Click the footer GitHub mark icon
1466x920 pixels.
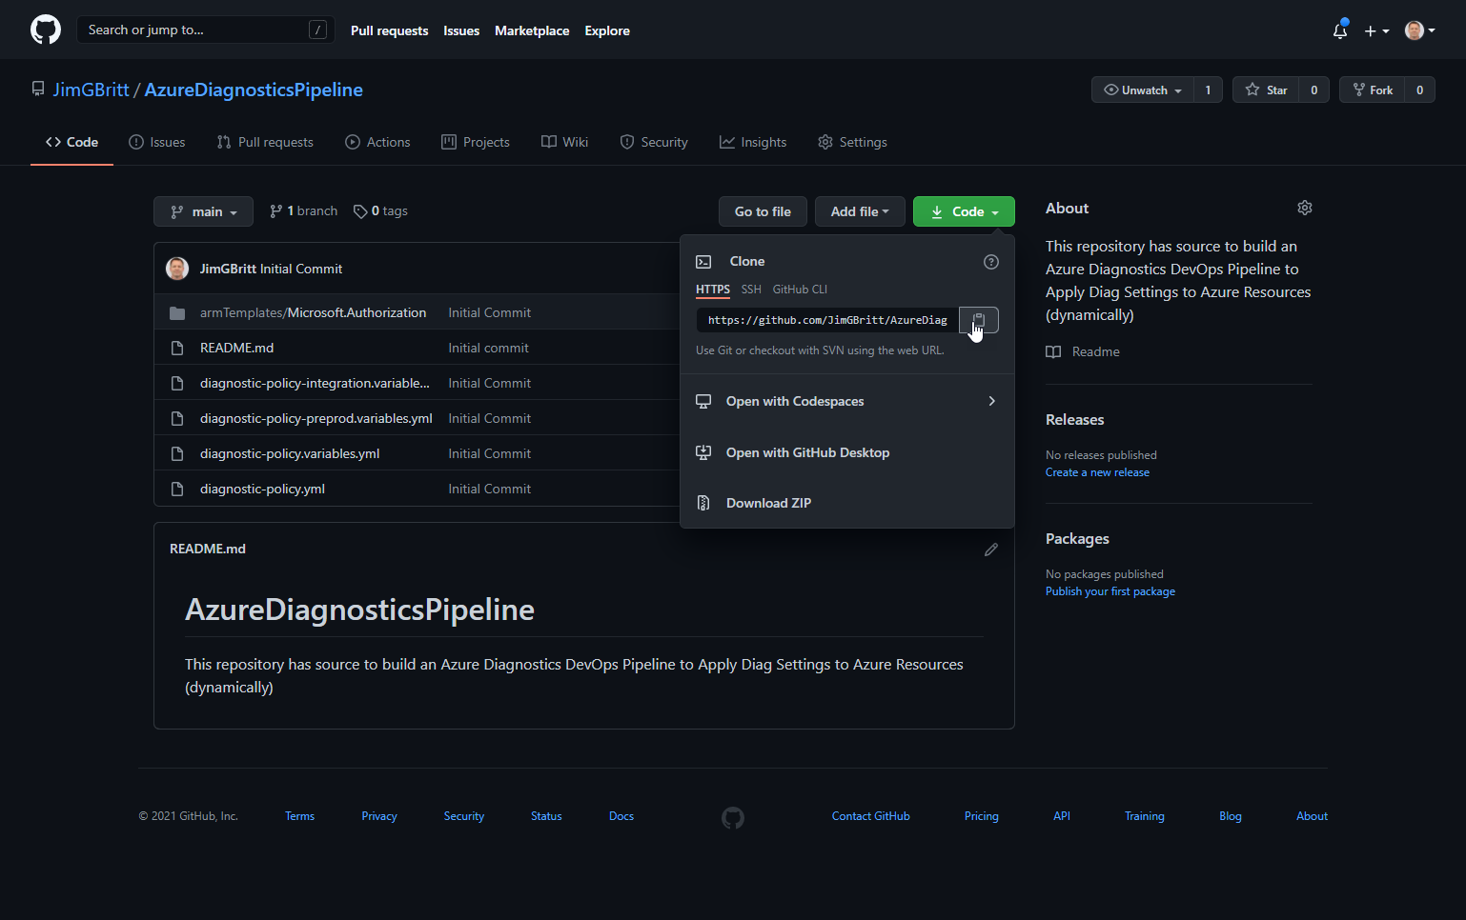pos(733,817)
